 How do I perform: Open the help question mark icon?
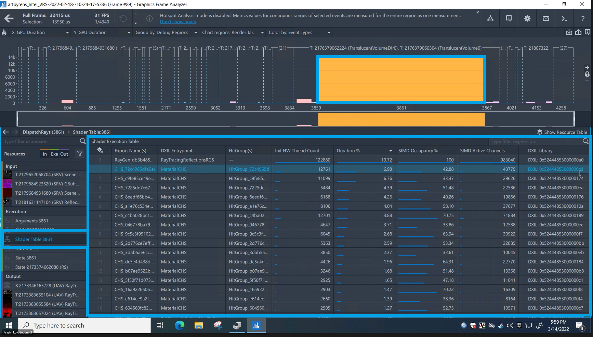click(582, 18)
